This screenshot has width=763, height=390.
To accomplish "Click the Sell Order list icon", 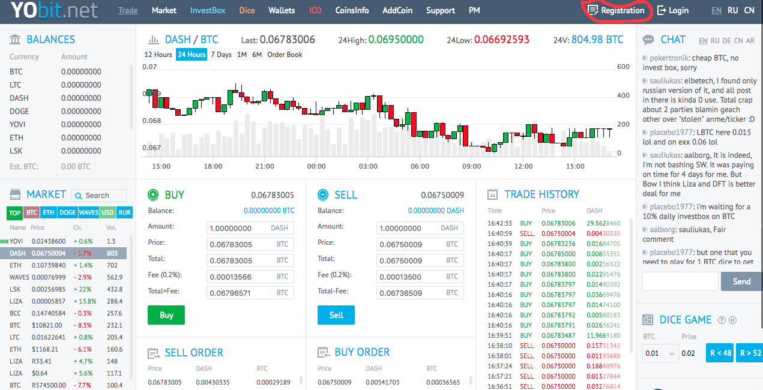I will point(154,353).
